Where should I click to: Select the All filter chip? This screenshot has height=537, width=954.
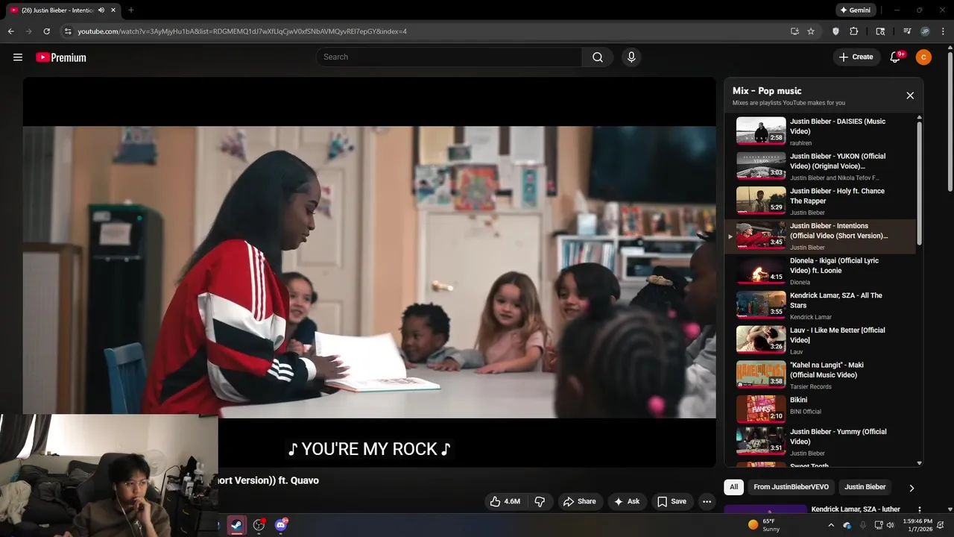[x=733, y=487]
